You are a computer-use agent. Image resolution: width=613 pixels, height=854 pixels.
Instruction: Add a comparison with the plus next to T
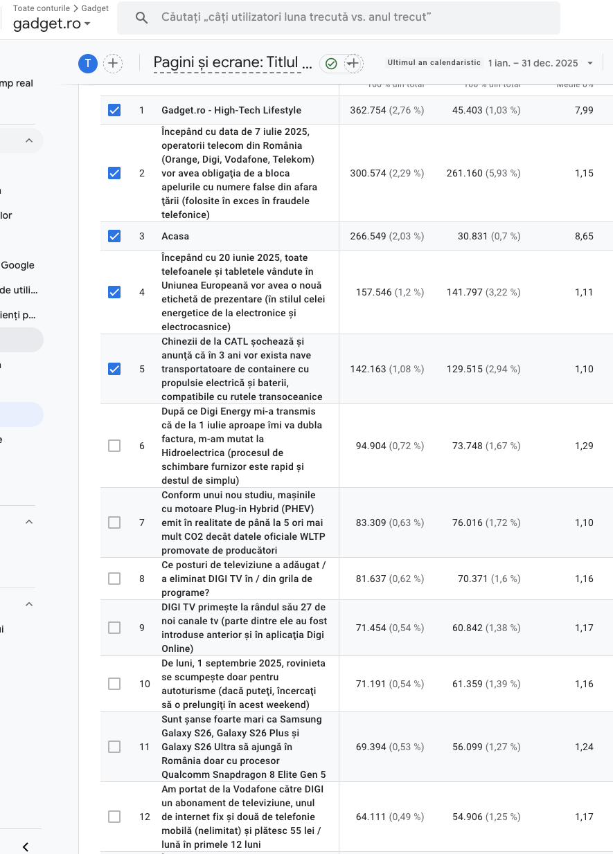pyautogui.click(x=113, y=64)
